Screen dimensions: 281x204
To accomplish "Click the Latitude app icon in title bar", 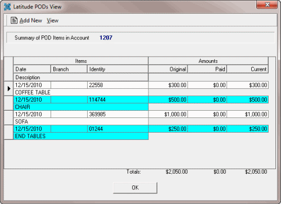I will tap(7, 7).
